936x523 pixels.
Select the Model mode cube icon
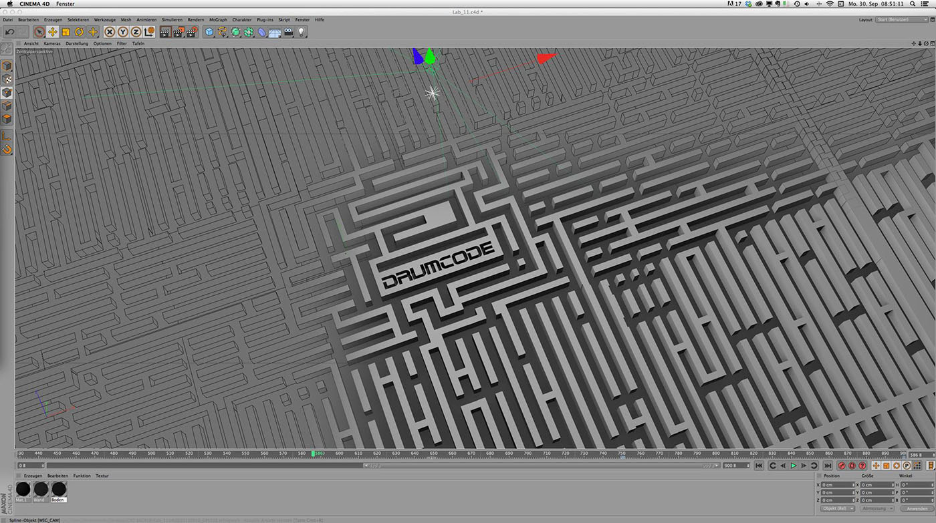[7, 65]
